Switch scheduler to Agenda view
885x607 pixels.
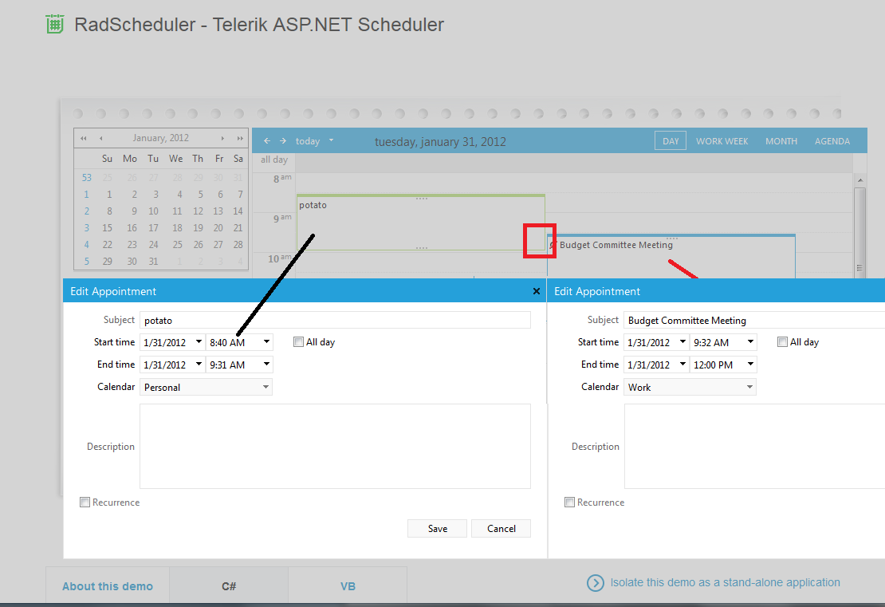click(x=832, y=141)
